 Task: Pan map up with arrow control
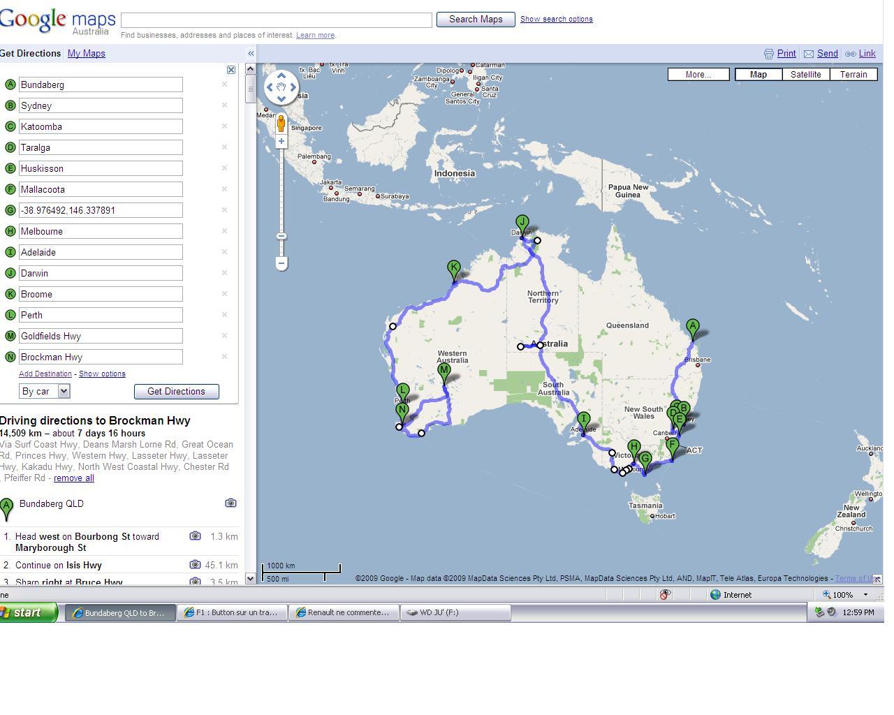click(x=281, y=75)
